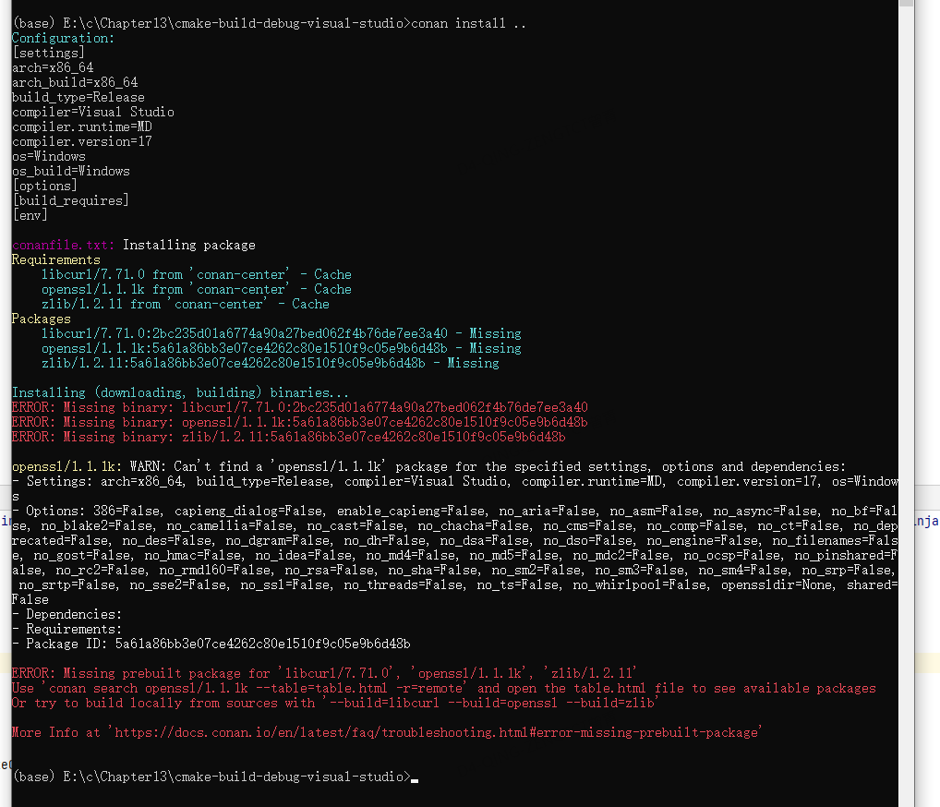Click the 'build_type=Release' setting line
The image size is (940, 807).
[78, 97]
